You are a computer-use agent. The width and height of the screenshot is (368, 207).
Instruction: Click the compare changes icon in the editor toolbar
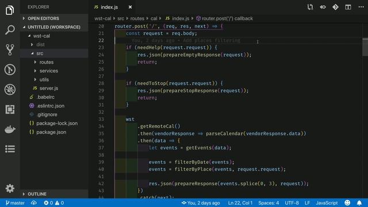(310, 7)
